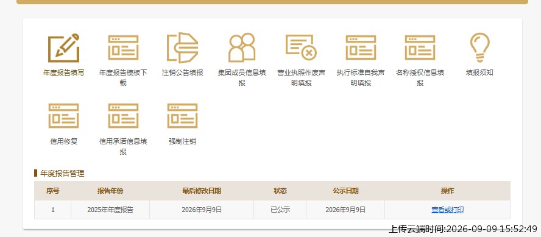Click the 年度报告模板下载 icon
The height and width of the screenshot is (237, 541).
tap(123, 48)
